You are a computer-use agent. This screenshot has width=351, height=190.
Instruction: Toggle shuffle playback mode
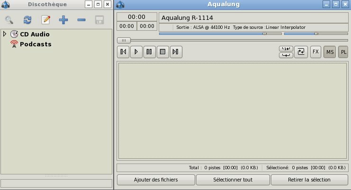pyautogui.click(x=301, y=52)
